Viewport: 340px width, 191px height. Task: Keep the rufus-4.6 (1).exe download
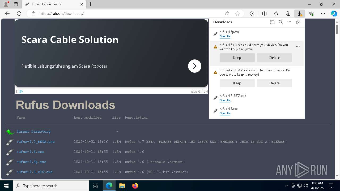[237, 58]
